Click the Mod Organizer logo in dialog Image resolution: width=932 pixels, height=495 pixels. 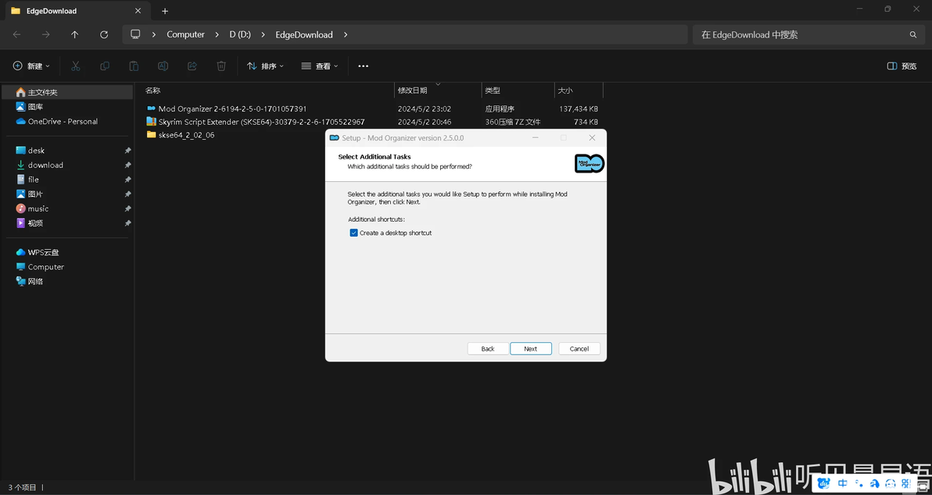[x=589, y=163]
